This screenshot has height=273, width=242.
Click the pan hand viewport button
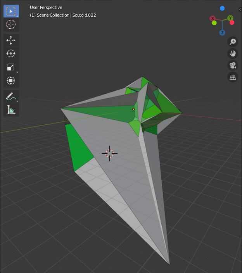233,53
